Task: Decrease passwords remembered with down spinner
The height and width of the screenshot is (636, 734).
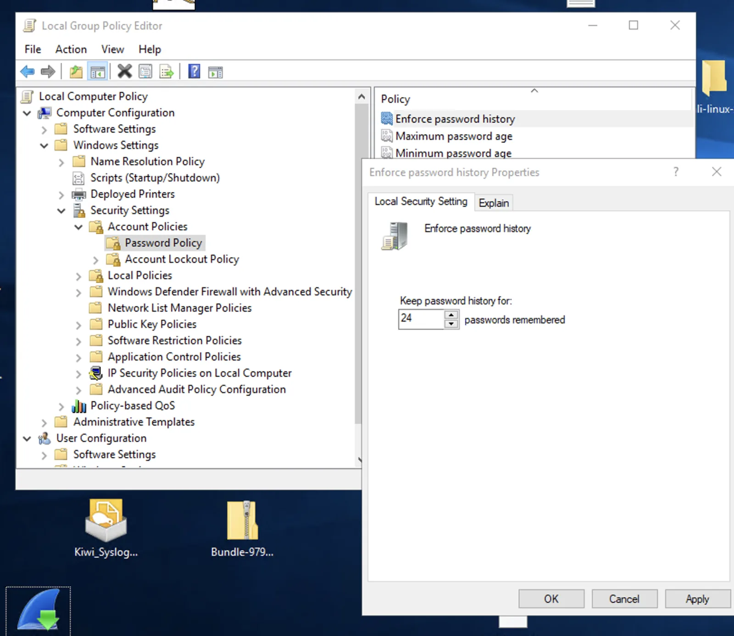Action: tap(451, 324)
